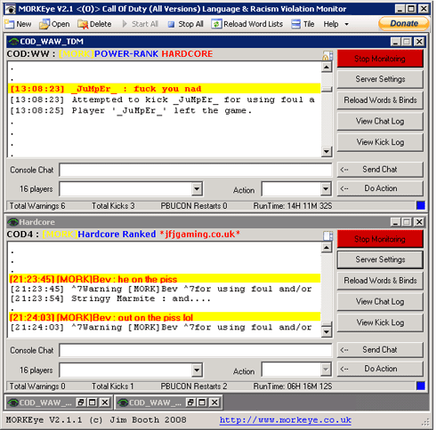This screenshot has height=430, width=445.
Task: Open players dropdown in COD_WAW_TDM window
Action: click(197, 189)
